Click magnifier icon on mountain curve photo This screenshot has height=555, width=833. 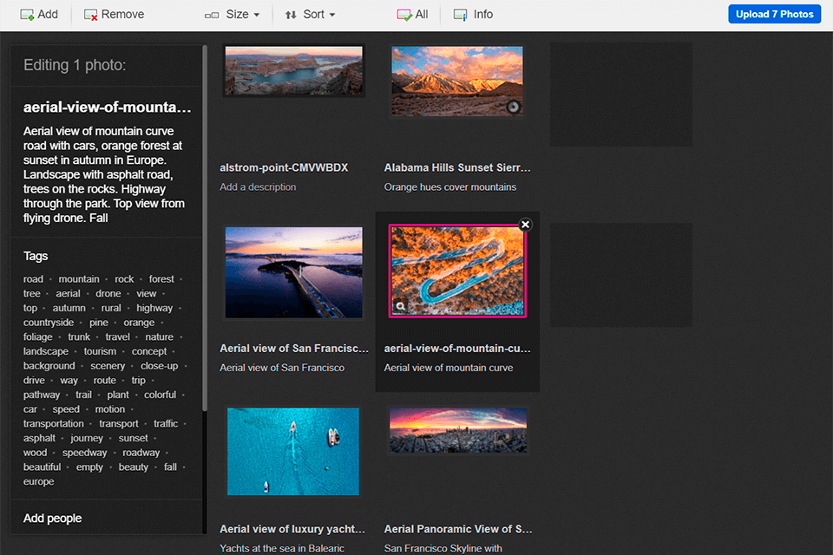click(401, 306)
